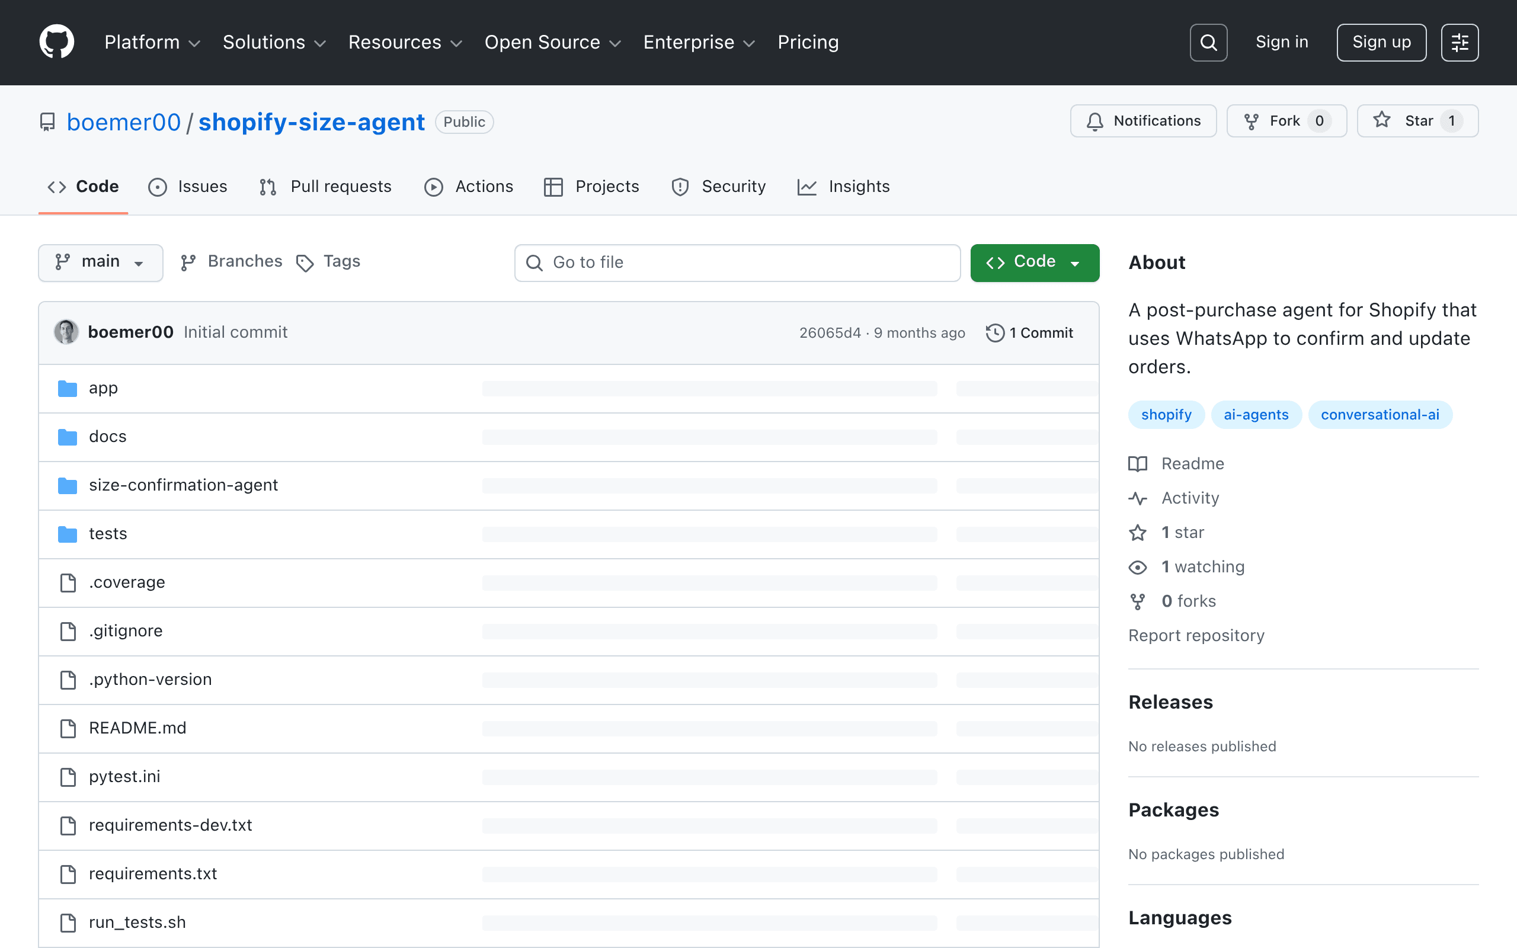Expand the Open Source menu

coord(552,42)
